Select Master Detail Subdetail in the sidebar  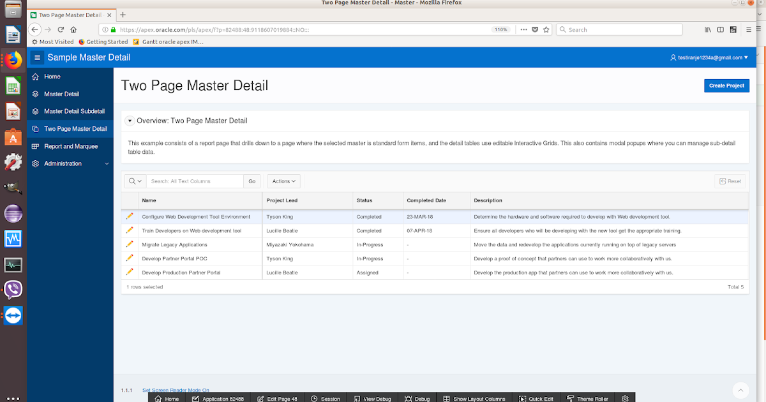74,111
